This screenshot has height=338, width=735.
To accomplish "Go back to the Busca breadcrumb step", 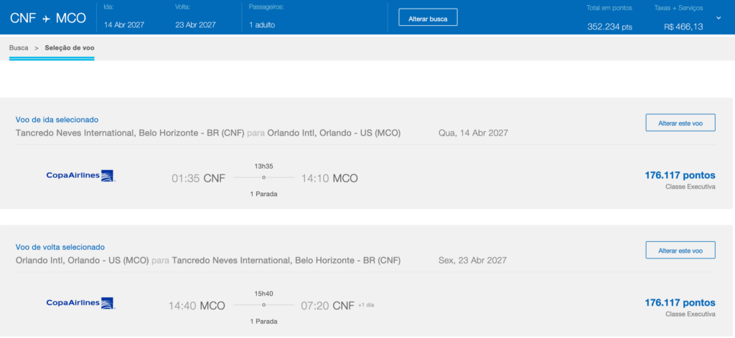I will click(19, 48).
